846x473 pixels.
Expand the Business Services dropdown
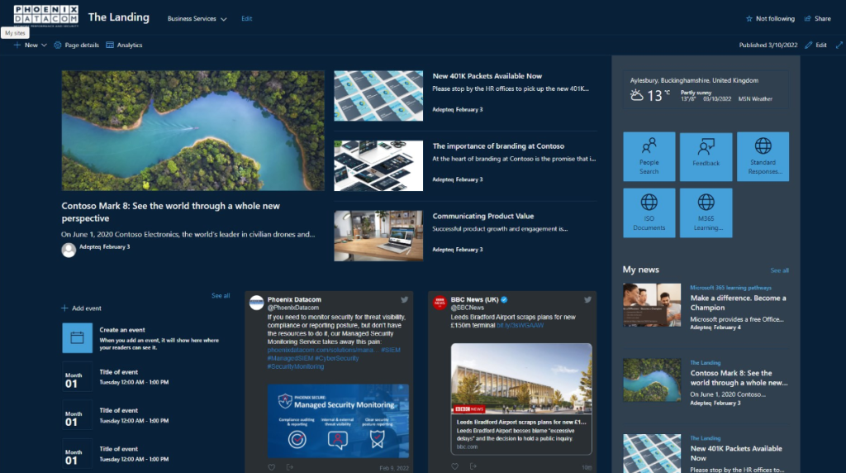pos(197,19)
